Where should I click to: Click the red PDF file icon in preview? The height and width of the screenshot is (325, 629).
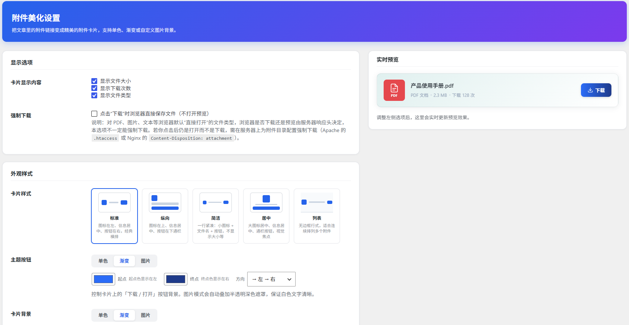pos(394,90)
